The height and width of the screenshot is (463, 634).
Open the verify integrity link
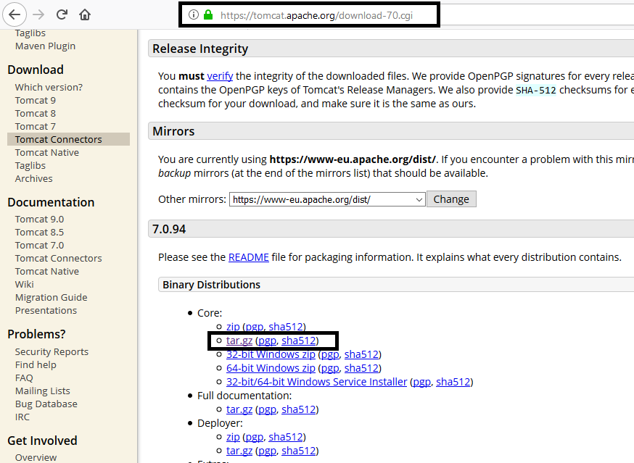coord(220,76)
